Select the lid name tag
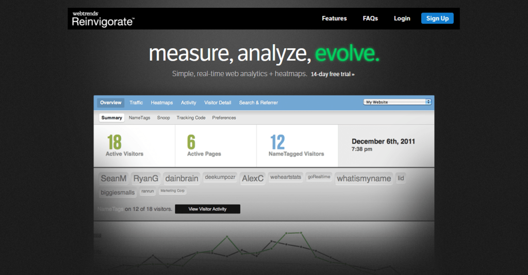The height and width of the screenshot is (275, 528). coord(400,178)
